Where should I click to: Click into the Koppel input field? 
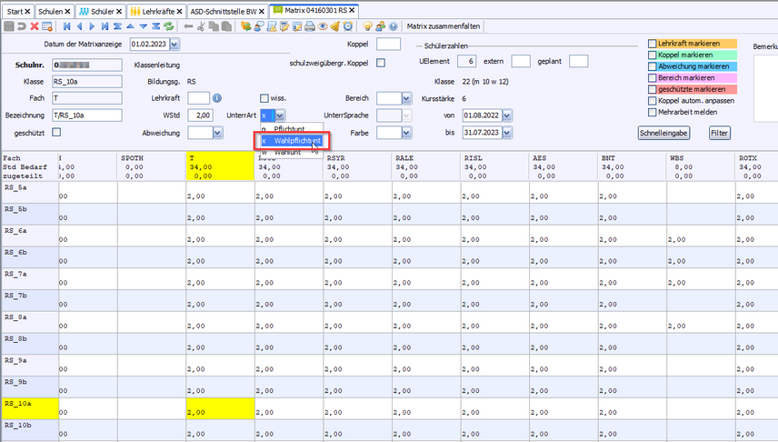(388, 45)
